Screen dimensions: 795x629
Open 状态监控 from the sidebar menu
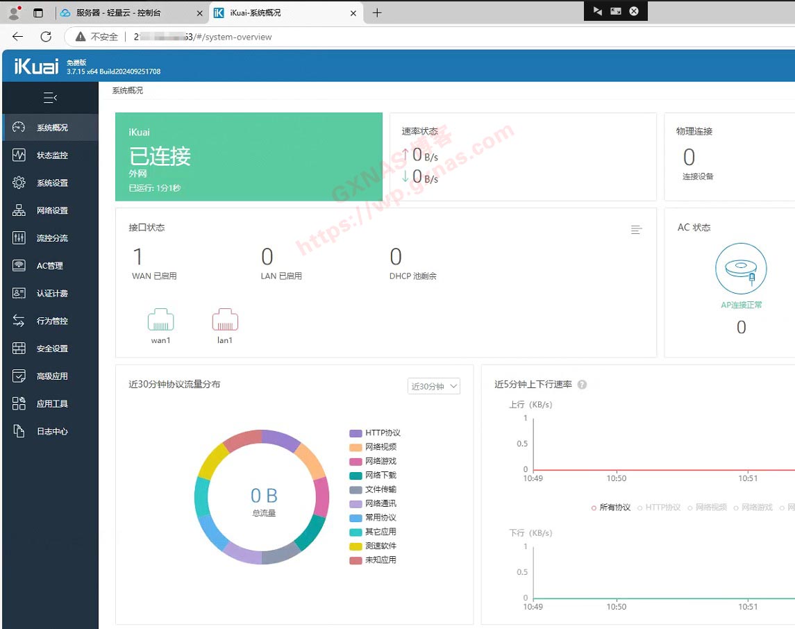[x=52, y=156]
